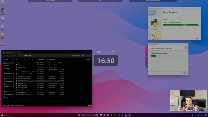
Task: Toggle the Сведения details pane button
Action: [x=87, y=59]
